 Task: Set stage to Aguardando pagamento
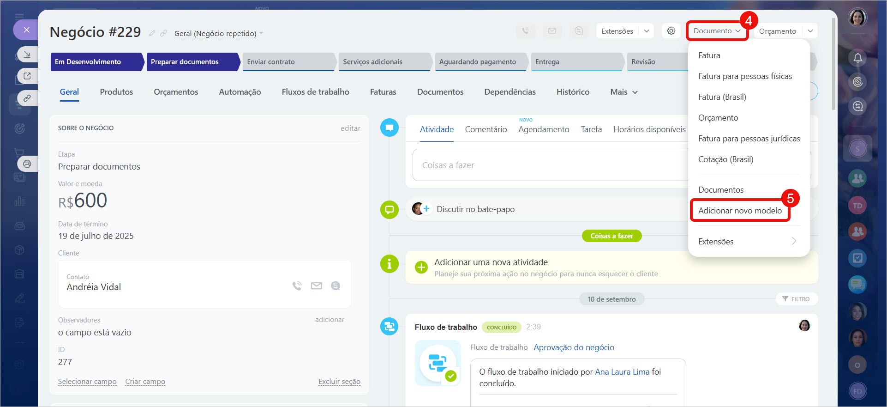[x=478, y=62]
